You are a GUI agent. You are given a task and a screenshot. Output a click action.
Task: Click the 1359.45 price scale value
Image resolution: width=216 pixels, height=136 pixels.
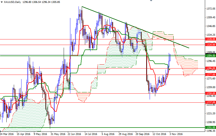tap(211, 17)
